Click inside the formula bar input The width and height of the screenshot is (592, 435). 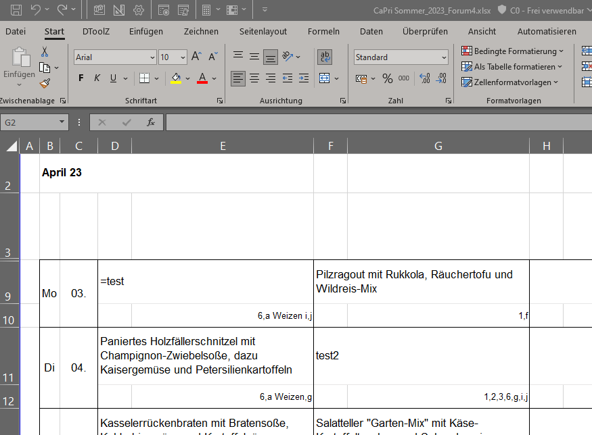pyautogui.click(x=379, y=122)
